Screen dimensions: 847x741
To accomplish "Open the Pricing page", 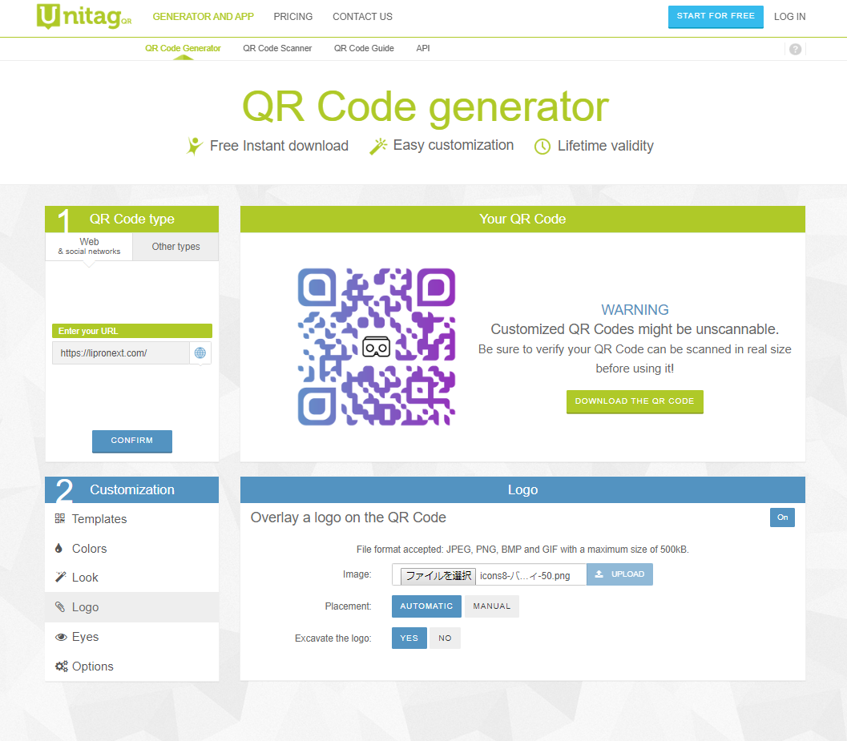I will pyautogui.click(x=292, y=17).
